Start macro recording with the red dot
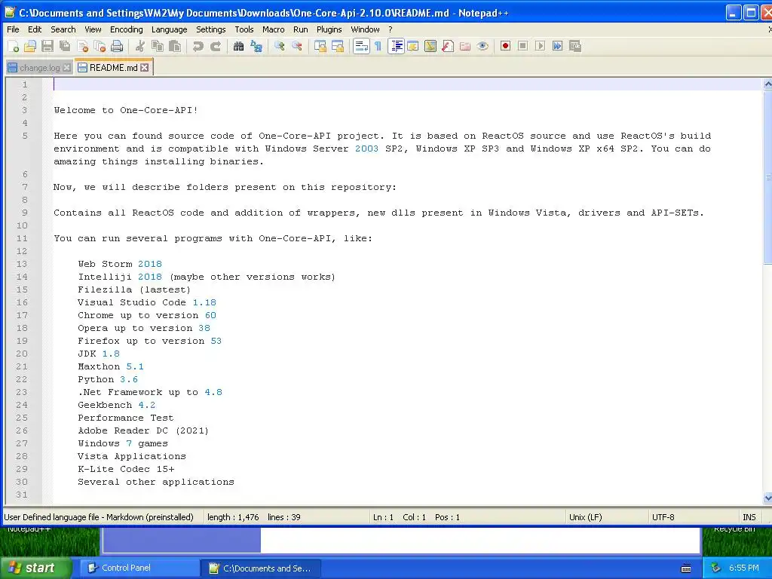Viewport: 772px width, 579px height. point(505,46)
